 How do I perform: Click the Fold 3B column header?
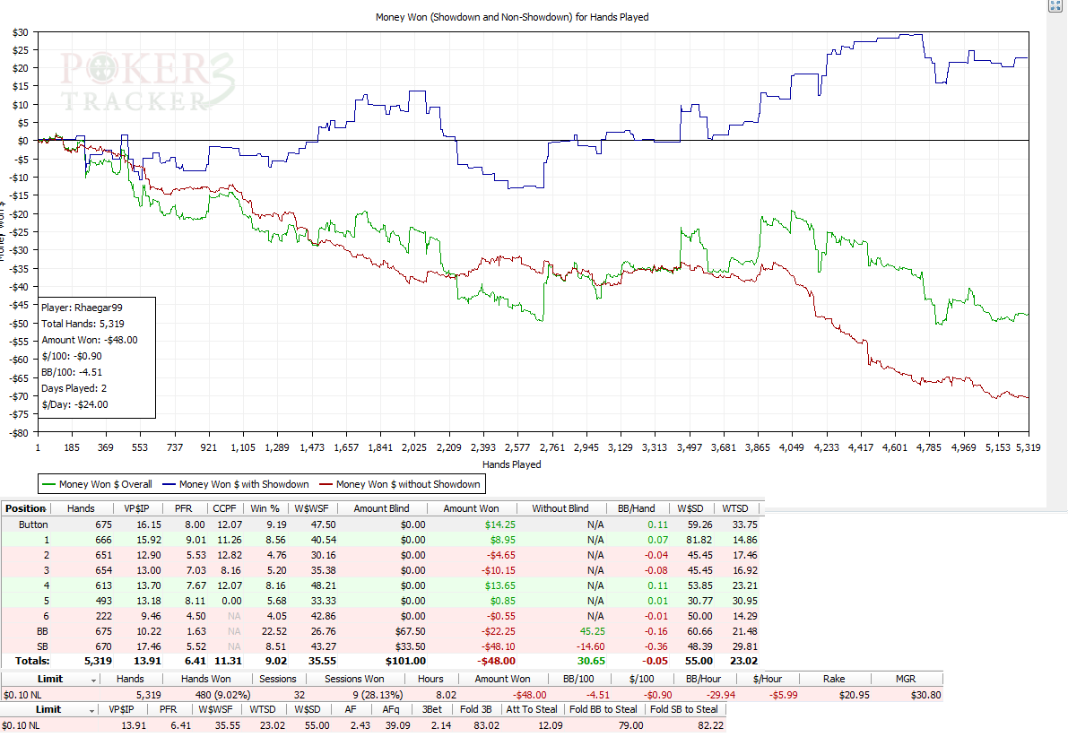tap(475, 710)
